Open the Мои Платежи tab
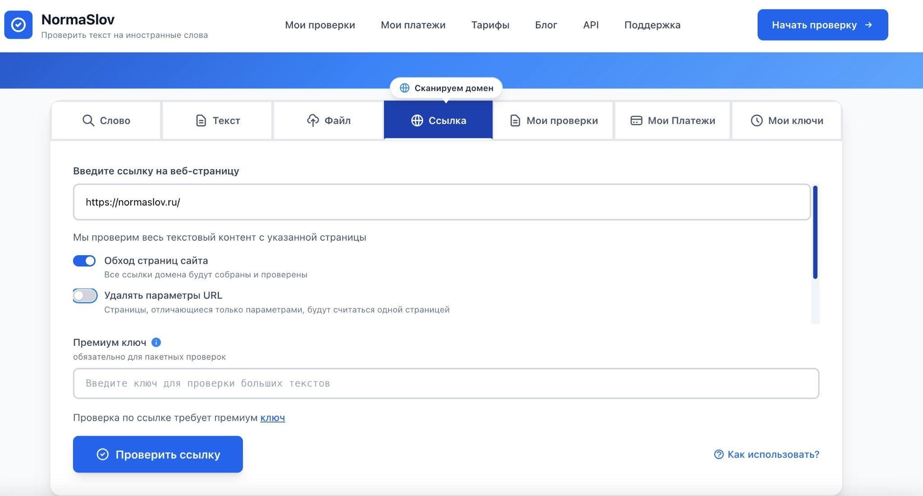The image size is (923, 496). click(x=672, y=120)
